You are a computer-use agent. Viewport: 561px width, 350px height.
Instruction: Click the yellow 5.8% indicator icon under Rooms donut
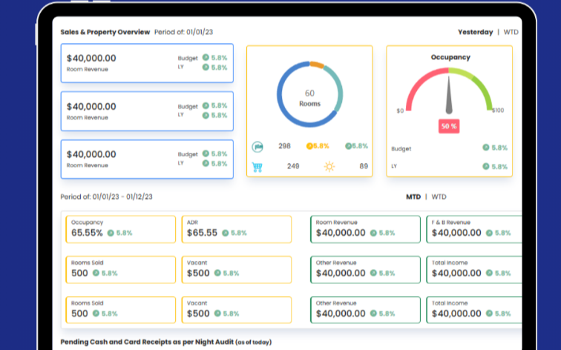point(309,146)
